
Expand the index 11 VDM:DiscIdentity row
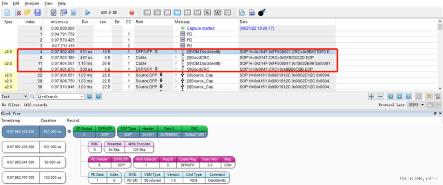(x=176, y=63)
